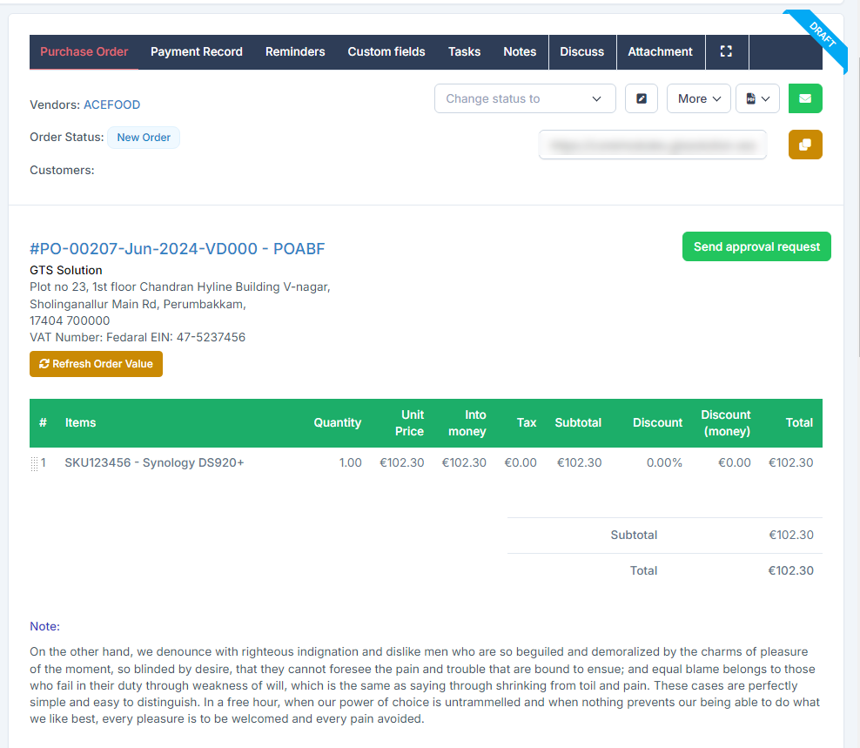Image resolution: width=860 pixels, height=748 pixels.
Task: Open the 'Change status to' dropdown
Action: pyautogui.click(x=524, y=98)
